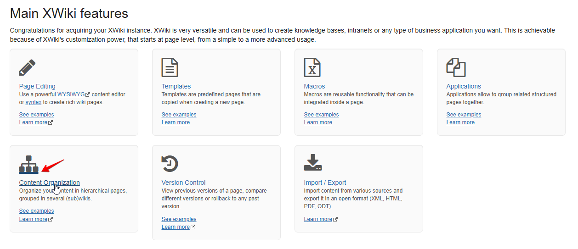
Task: Open the Applications title link
Action: coord(464,86)
